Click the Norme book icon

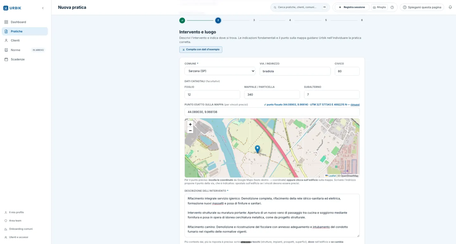(6, 50)
